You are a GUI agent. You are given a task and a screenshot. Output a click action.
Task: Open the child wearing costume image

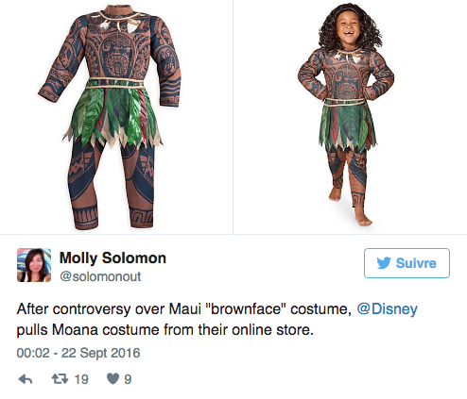(x=350, y=117)
